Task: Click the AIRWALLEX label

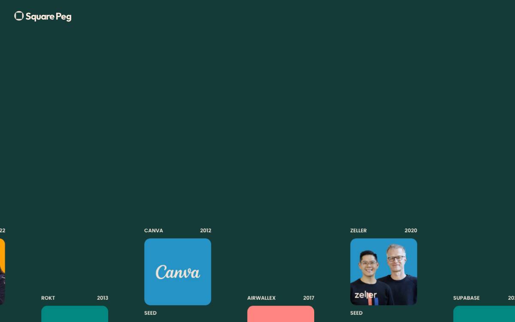Action: tap(261, 298)
